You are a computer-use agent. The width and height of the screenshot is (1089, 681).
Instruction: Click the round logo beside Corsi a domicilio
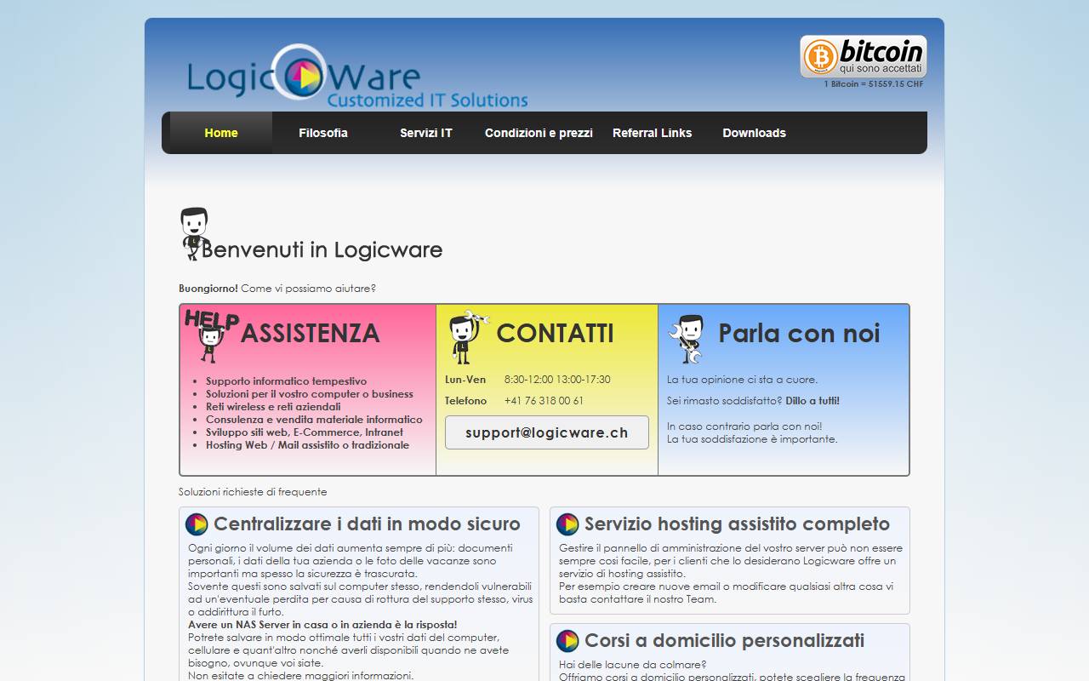(x=567, y=641)
